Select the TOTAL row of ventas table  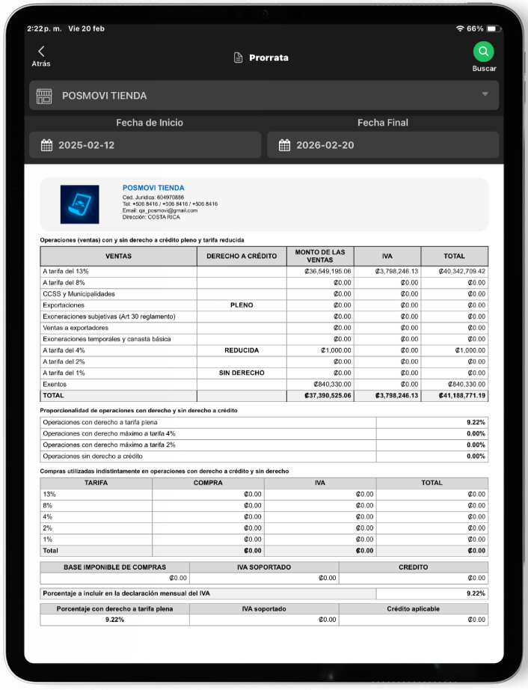[x=263, y=395]
